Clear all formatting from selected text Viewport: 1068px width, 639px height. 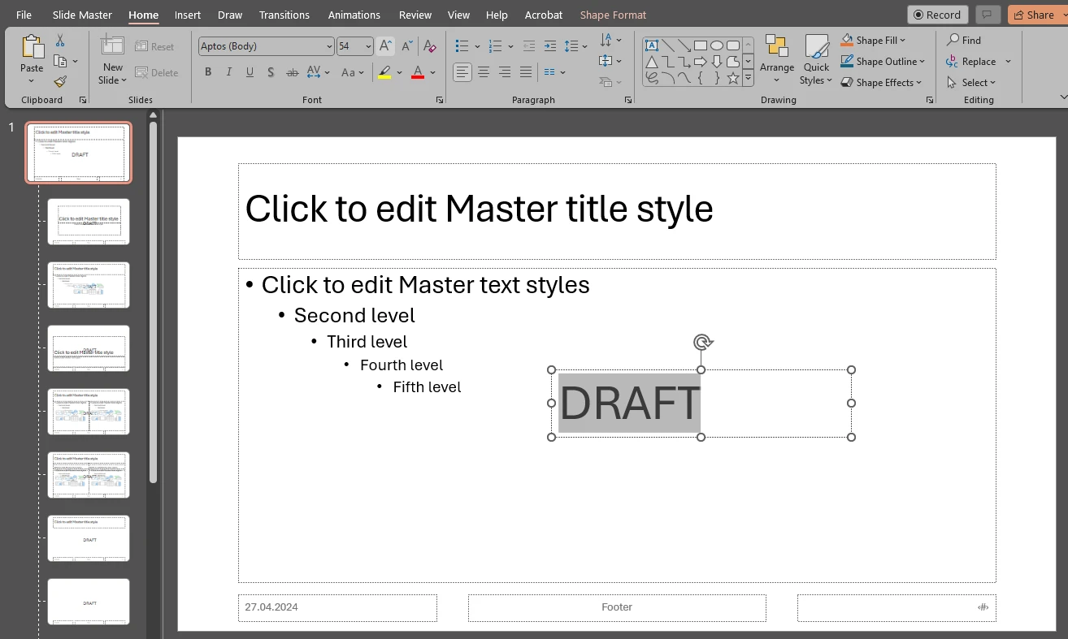pos(429,46)
